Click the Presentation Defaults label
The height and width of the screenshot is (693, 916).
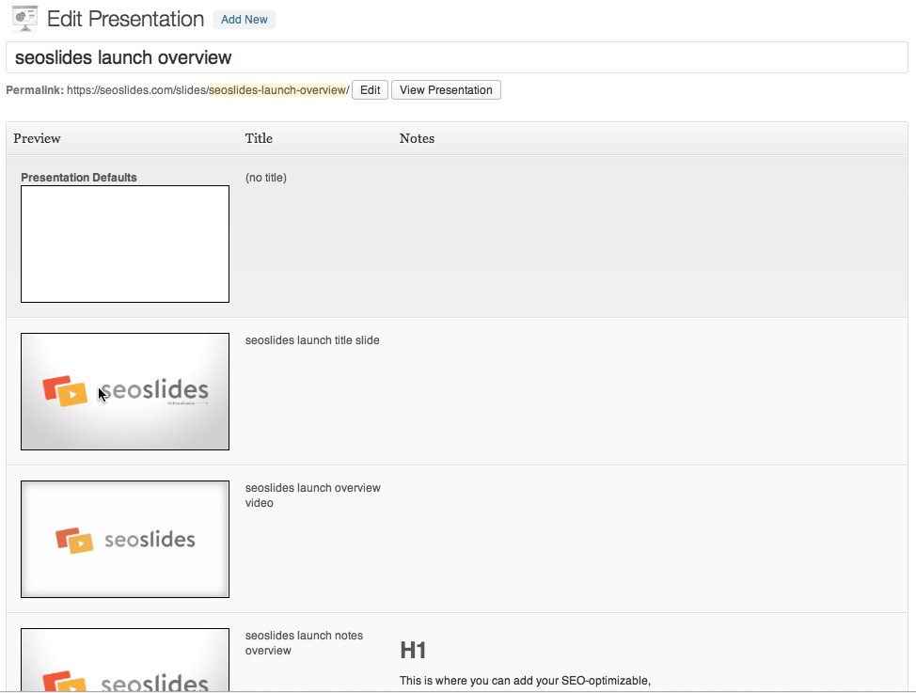79,177
